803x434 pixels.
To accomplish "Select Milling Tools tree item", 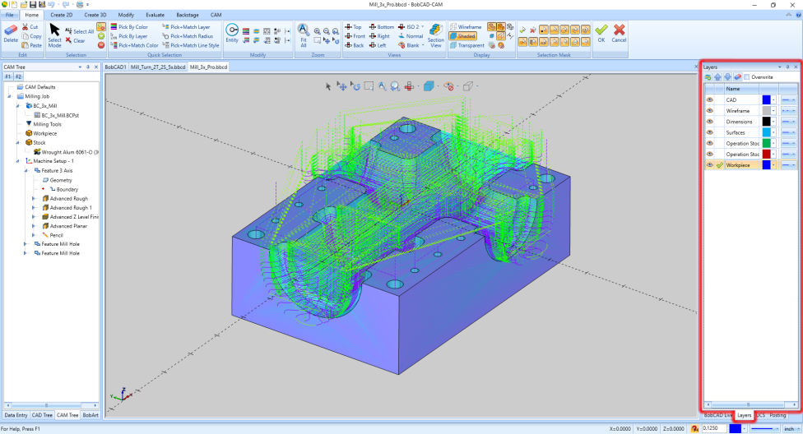I will point(43,124).
